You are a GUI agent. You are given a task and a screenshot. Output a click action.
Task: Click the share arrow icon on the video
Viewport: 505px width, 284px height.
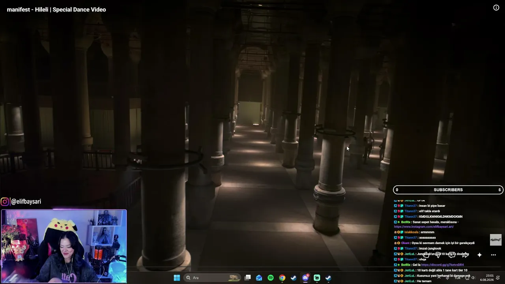point(466,255)
